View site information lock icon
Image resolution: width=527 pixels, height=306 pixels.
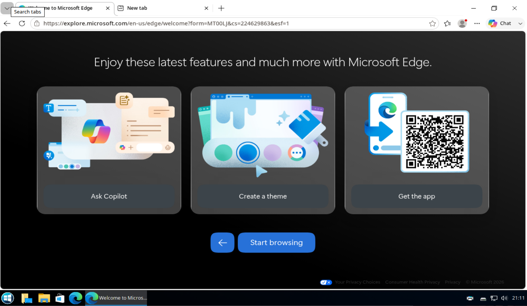[x=37, y=24]
